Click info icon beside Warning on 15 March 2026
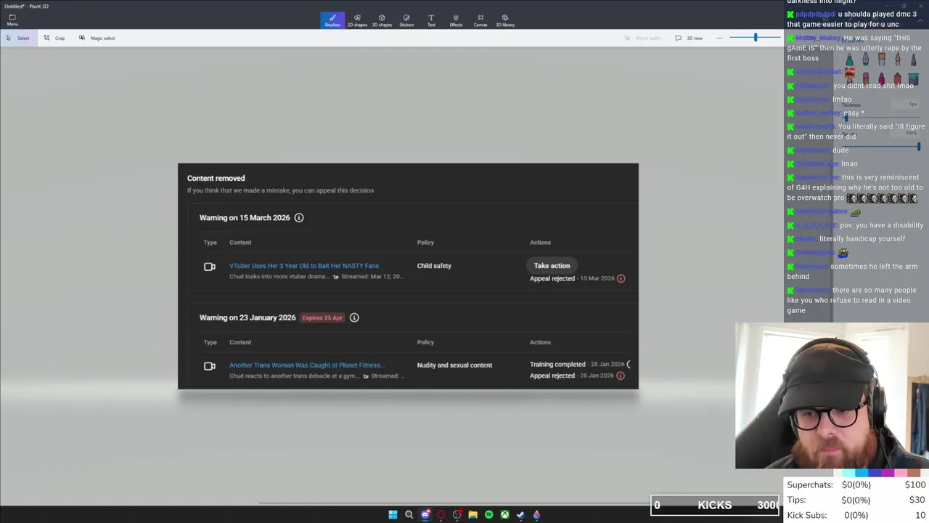The width and height of the screenshot is (929, 523). click(298, 218)
